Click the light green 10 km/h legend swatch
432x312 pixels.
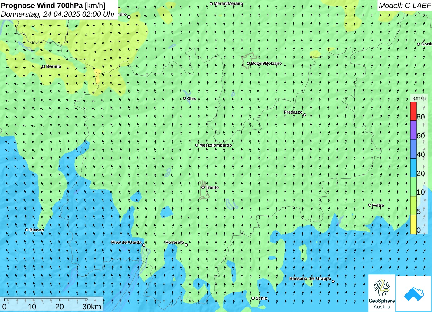click(413, 187)
